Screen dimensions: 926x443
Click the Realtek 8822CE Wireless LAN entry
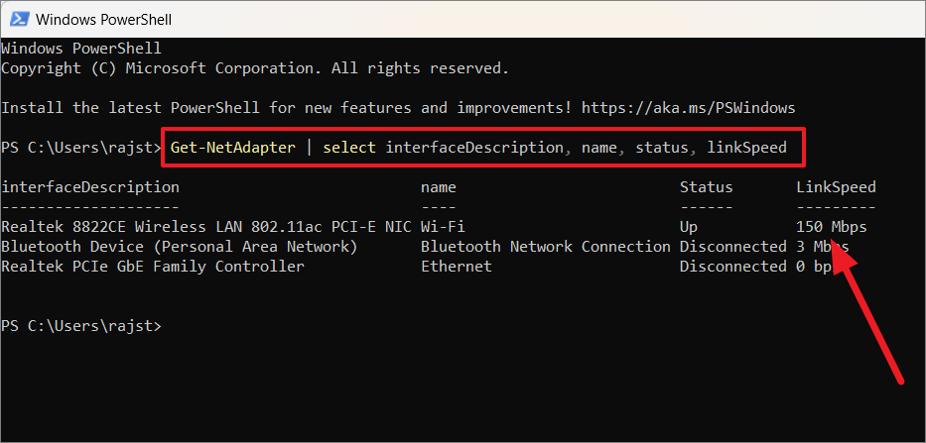click(206, 227)
